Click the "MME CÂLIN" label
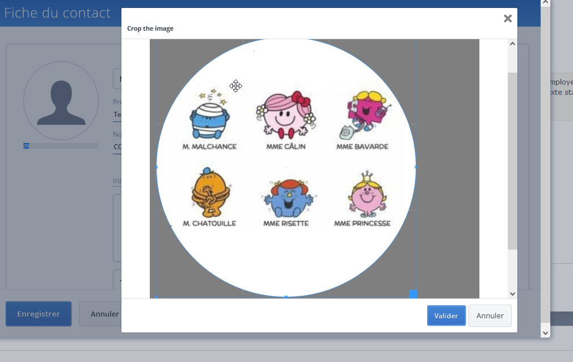 click(286, 146)
